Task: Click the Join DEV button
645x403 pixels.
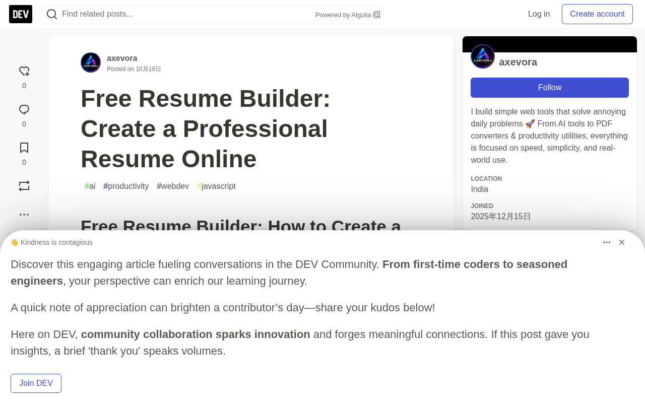Action: 36,383
